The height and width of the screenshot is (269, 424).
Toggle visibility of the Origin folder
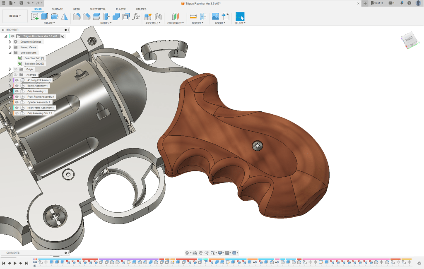tap(15, 69)
